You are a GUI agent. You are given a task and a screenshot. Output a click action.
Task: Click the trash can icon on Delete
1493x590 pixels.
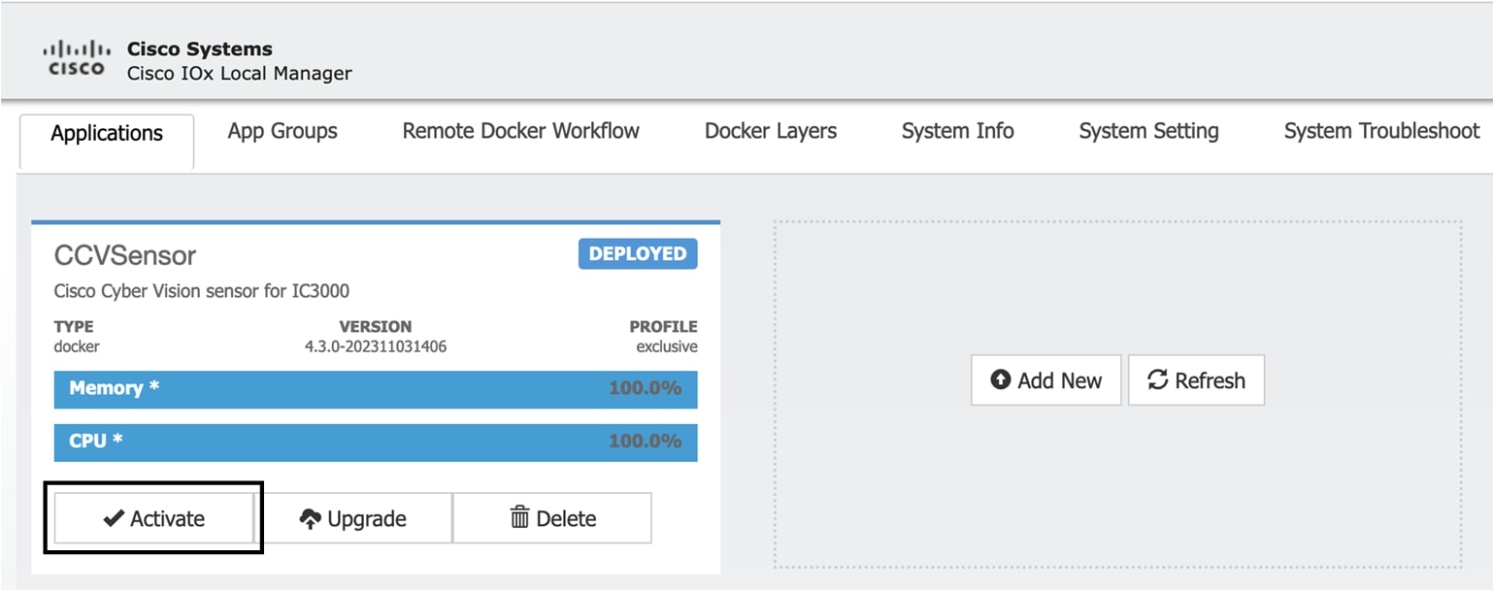(x=520, y=518)
